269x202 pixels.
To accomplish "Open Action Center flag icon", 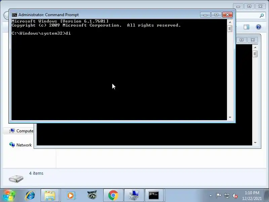I will (x=218, y=196).
